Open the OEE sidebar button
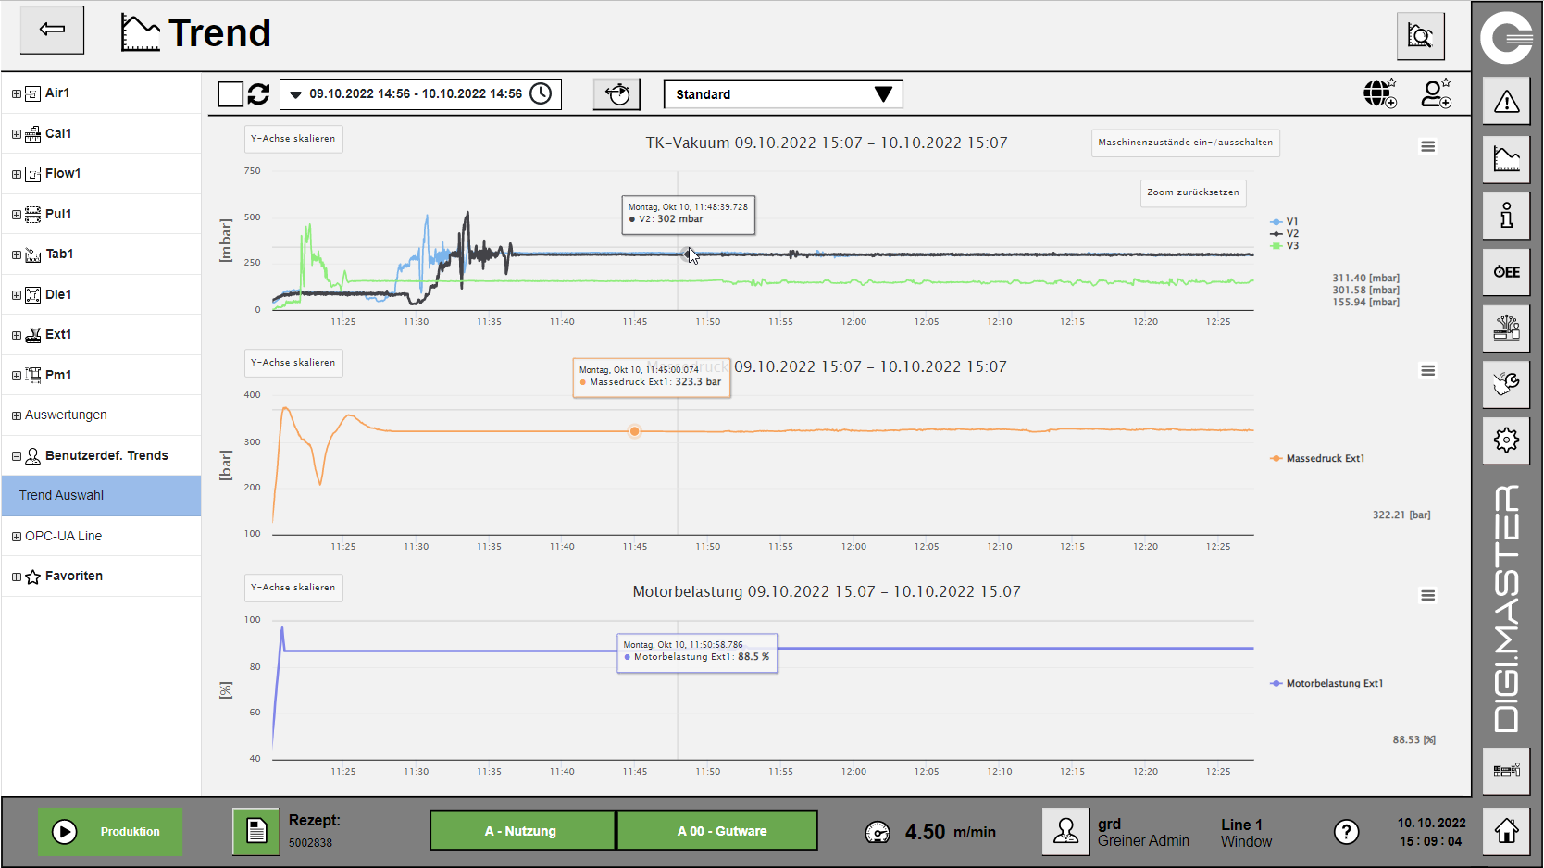 pyautogui.click(x=1506, y=272)
